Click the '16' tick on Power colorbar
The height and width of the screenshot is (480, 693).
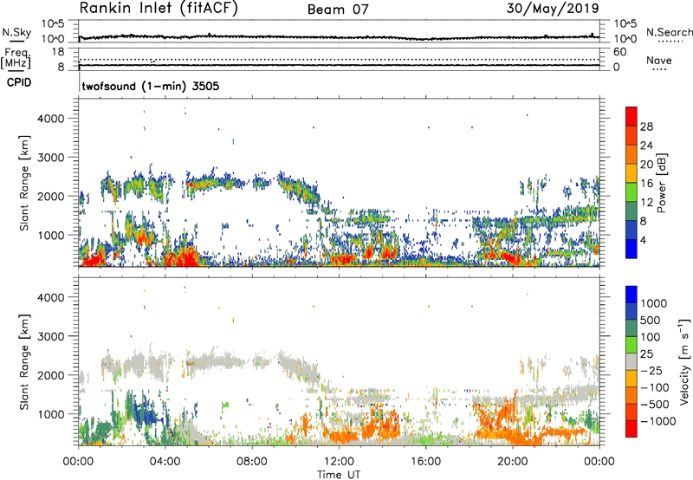coord(646,184)
